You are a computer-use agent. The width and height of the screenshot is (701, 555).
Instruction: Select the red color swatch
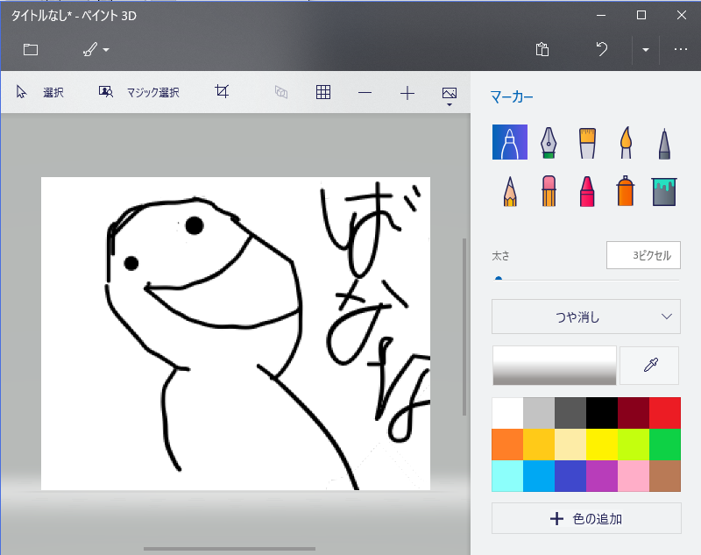(665, 412)
